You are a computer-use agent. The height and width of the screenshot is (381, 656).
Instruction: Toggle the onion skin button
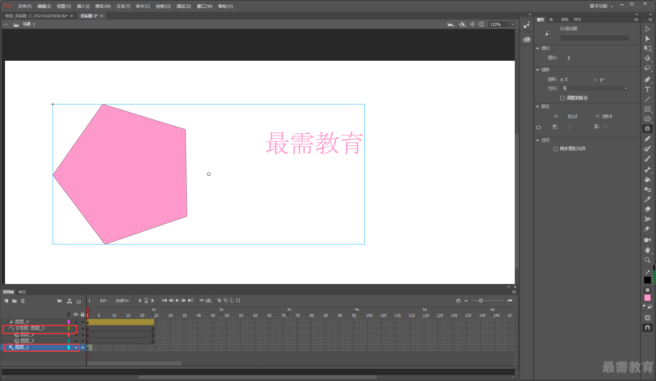(219, 301)
